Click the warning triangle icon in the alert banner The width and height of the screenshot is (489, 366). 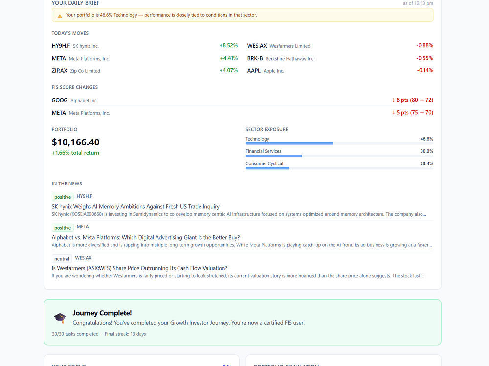(x=60, y=16)
